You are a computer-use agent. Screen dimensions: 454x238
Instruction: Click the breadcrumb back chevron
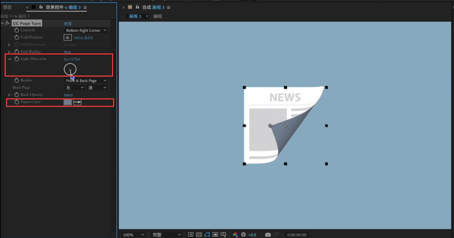pyautogui.click(x=147, y=16)
